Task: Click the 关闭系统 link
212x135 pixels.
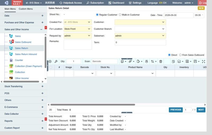Action: pos(50,3)
